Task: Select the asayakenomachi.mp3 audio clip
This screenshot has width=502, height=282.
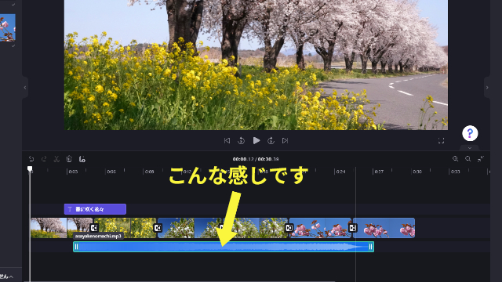Action: pyautogui.click(x=224, y=247)
